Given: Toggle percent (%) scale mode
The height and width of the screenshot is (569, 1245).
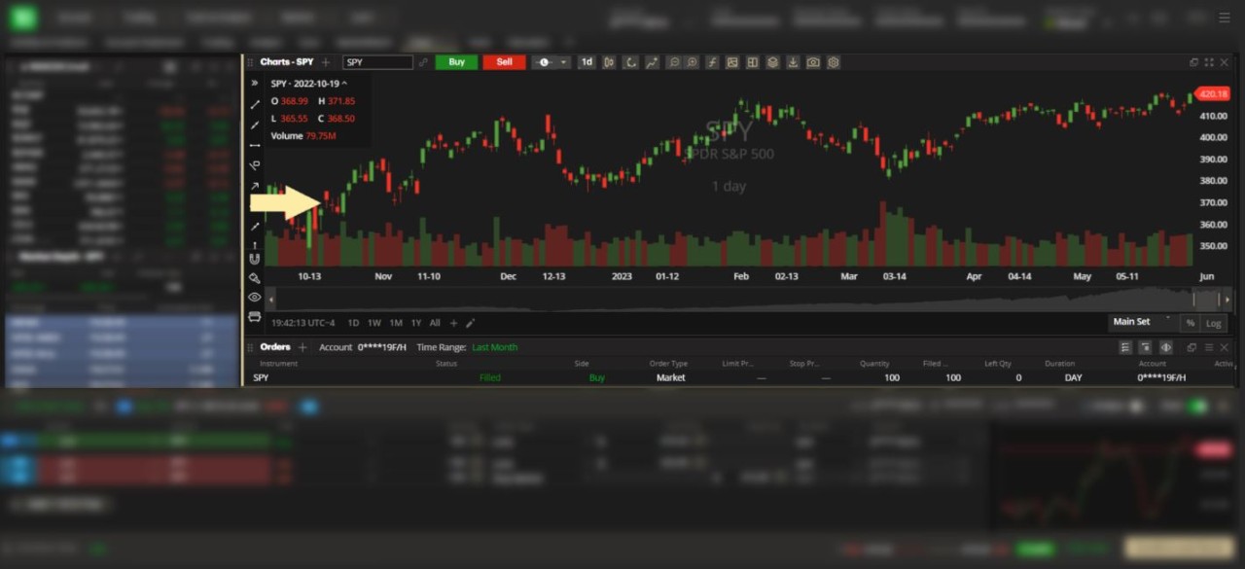Looking at the screenshot, I should [1190, 323].
